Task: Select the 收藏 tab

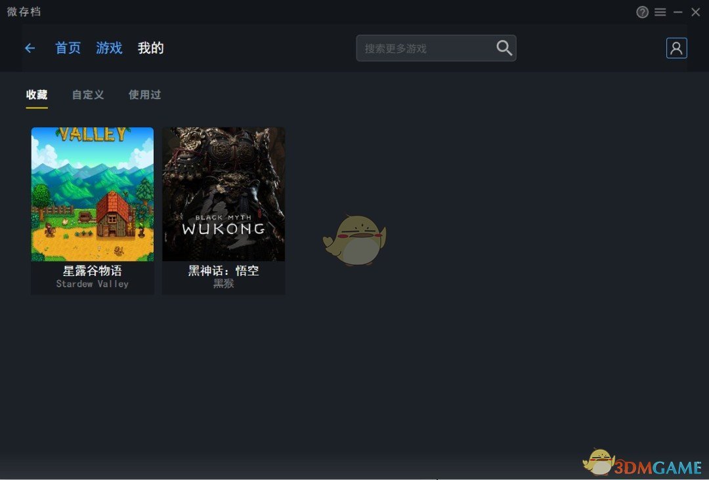Action: pos(37,94)
